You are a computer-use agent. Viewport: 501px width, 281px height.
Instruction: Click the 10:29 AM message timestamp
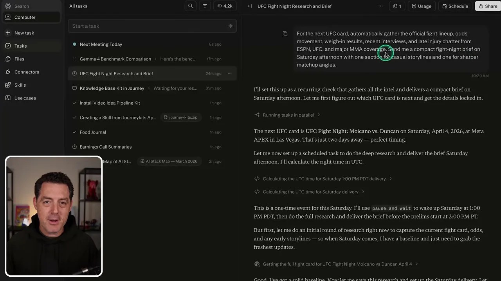tap(480, 76)
